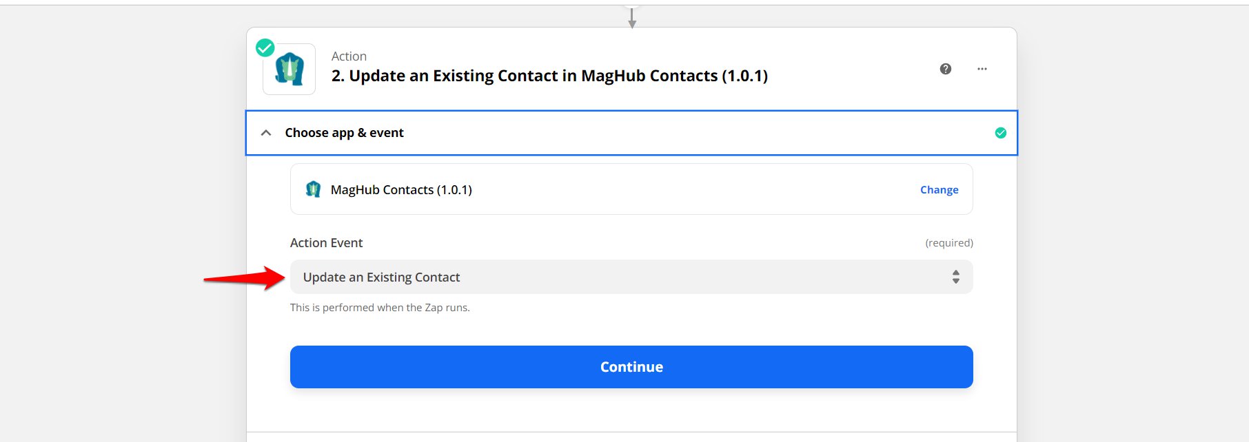Open the Action Event dropdown

[x=631, y=277]
